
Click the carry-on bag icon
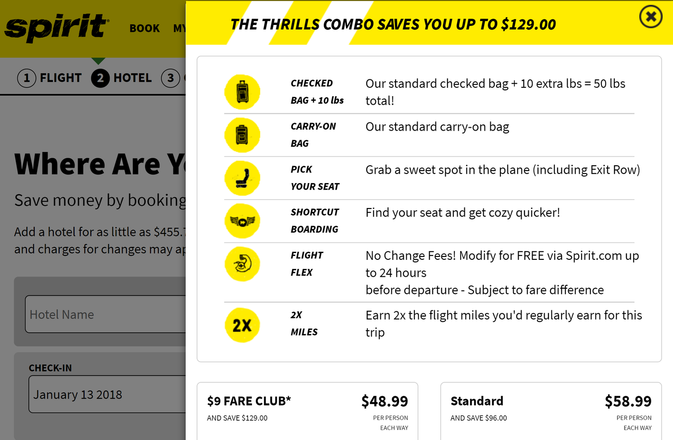pyautogui.click(x=242, y=135)
